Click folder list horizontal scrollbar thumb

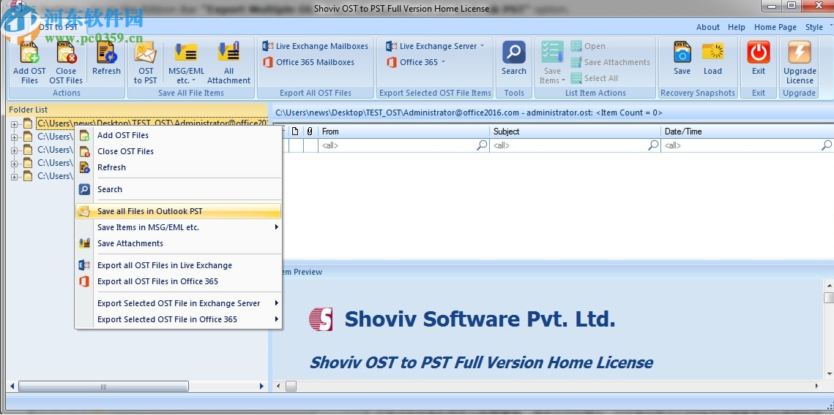click(103, 387)
